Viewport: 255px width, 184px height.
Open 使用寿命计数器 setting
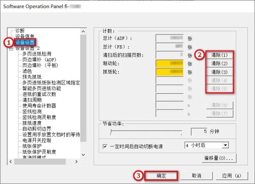(39, 106)
